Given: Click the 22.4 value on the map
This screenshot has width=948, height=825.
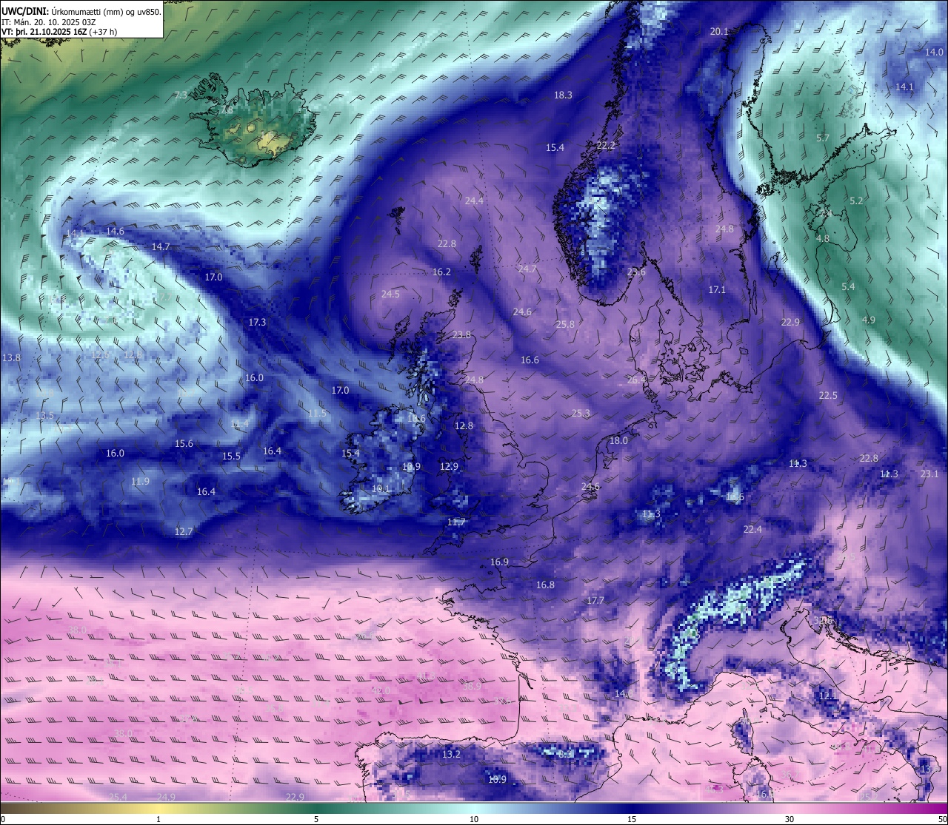Looking at the screenshot, I should tap(752, 529).
